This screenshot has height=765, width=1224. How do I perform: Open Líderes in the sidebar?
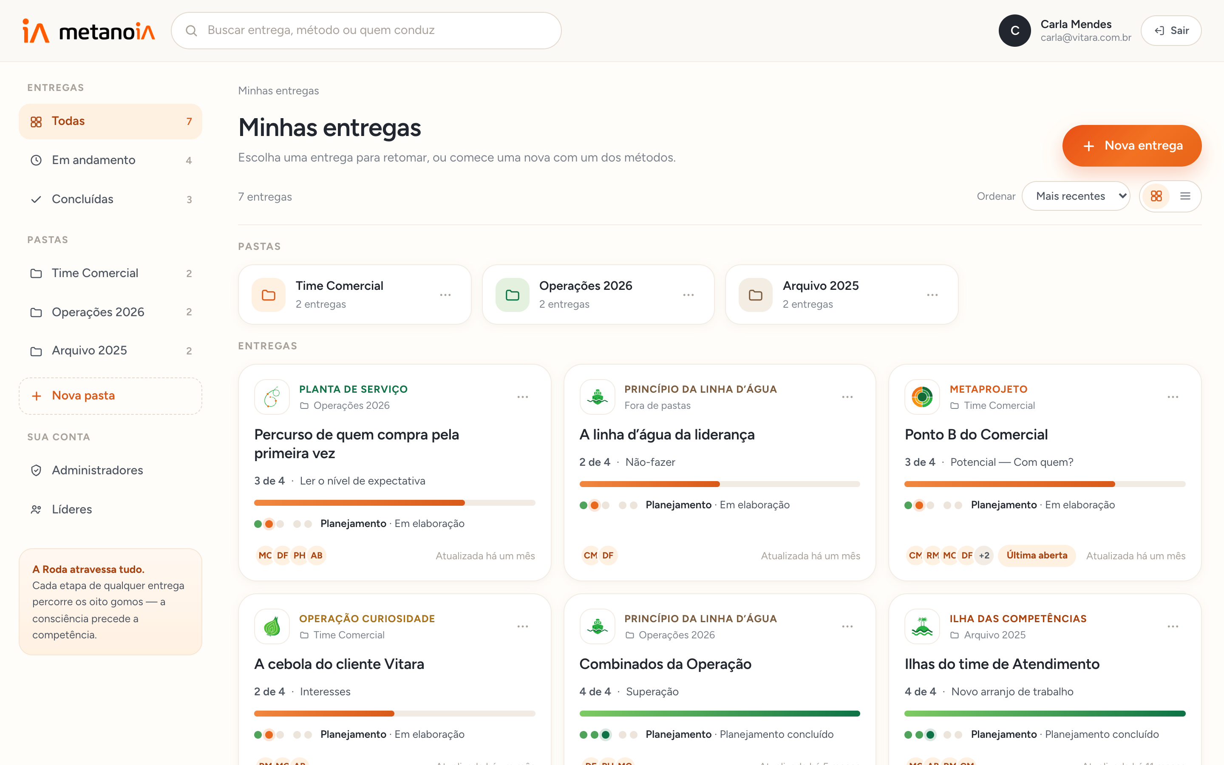(110, 510)
